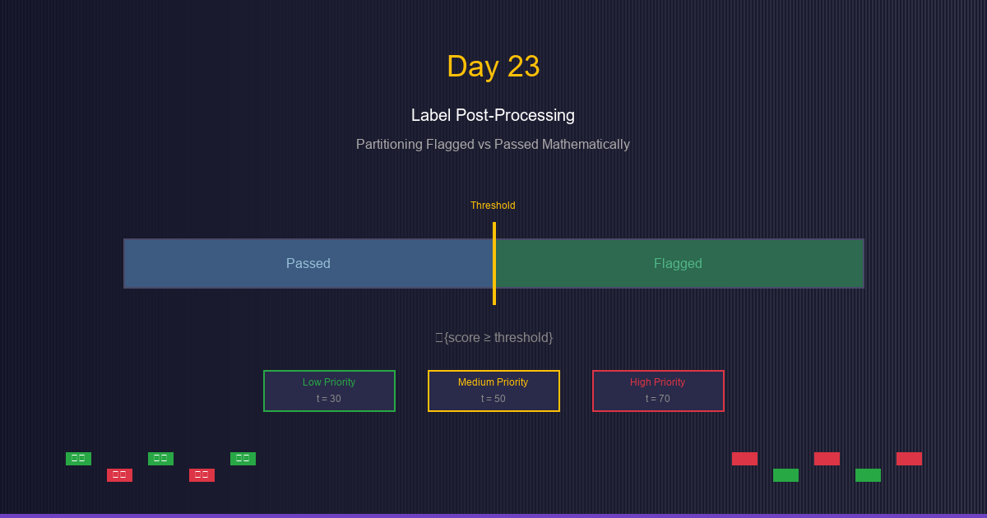987x518 pixels.
Task: Click the leftmost red block, bottom-right group
Action: click(744, 459)
